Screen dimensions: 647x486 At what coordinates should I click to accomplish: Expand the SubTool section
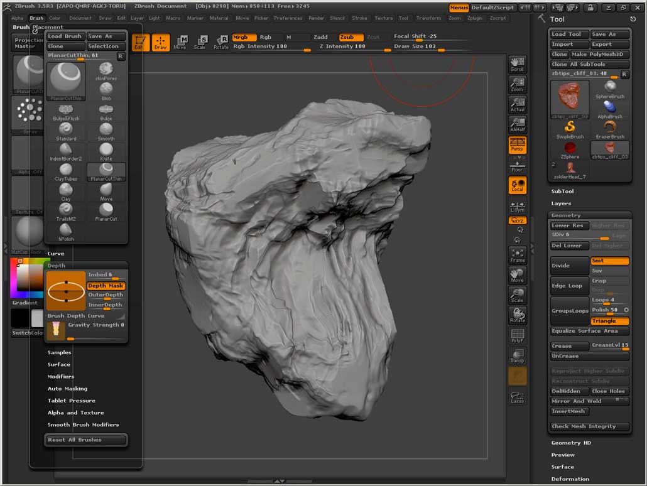[x=562, y=192]
